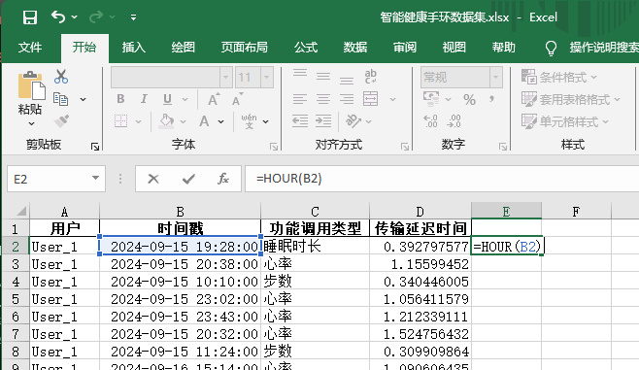Open 单元格样式 cell styles
The width and height of the screenshot is (639, 370).
pyautogui.click(x=565, y=121)
